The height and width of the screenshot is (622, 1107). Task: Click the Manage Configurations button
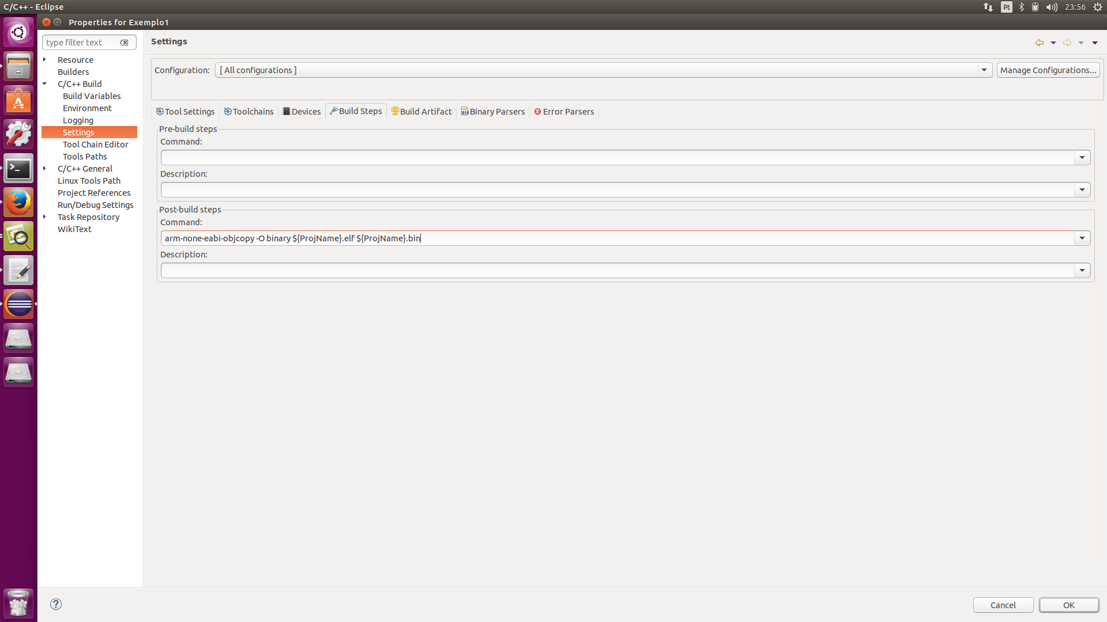pyautogui.click(x=1048, y=70)
